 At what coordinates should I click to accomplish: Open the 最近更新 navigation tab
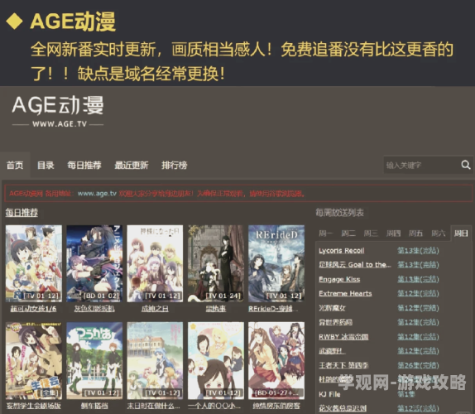132,165
